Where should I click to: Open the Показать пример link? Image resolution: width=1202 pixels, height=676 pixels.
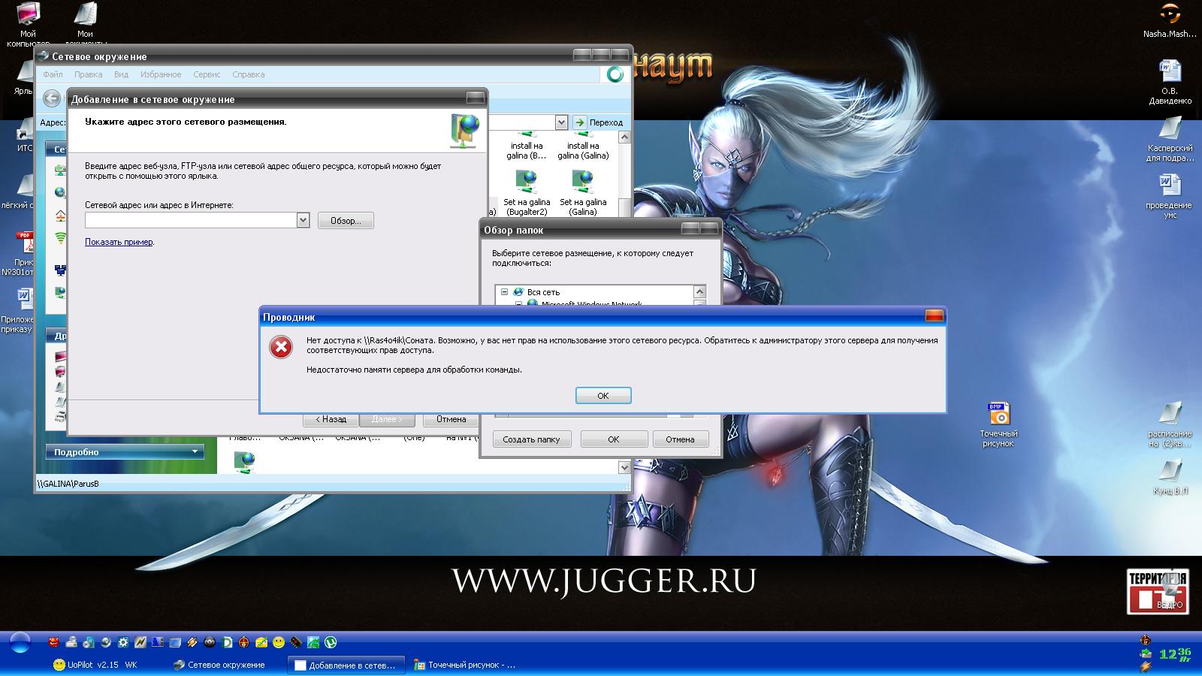tap(119, 242)
